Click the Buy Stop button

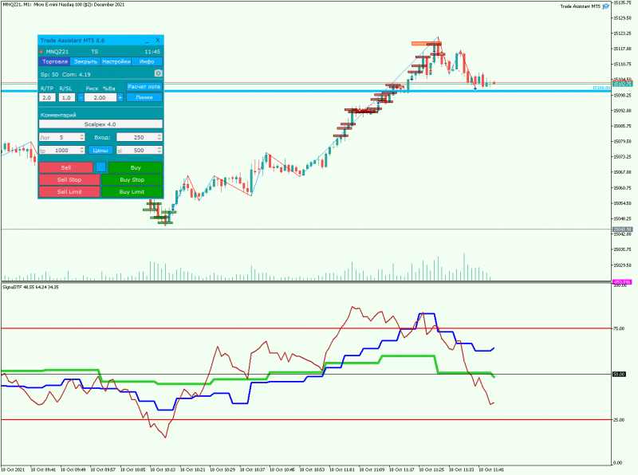pos(132,180)
